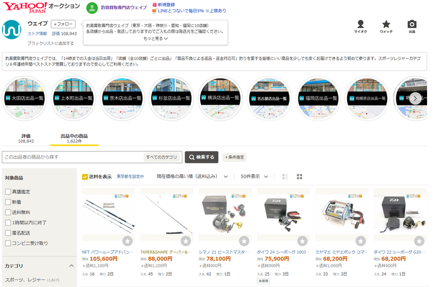438x287 pixels.
Task: Collapse the カテゴリ sidebar section
Action: click(x=72, y=266)
